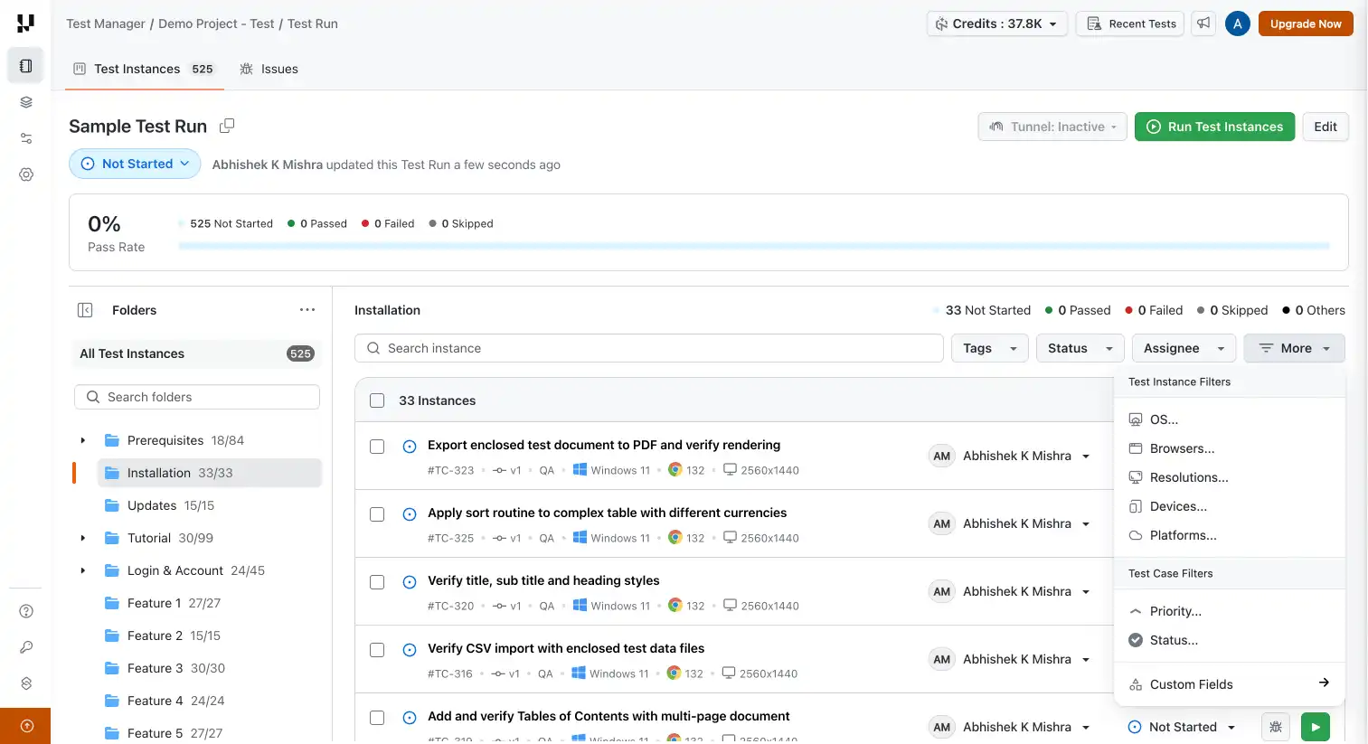Viewport: 1368px width, 744px height.
Task: Click the Feature 3 folder icon
Action: click(x=112, y=668)
